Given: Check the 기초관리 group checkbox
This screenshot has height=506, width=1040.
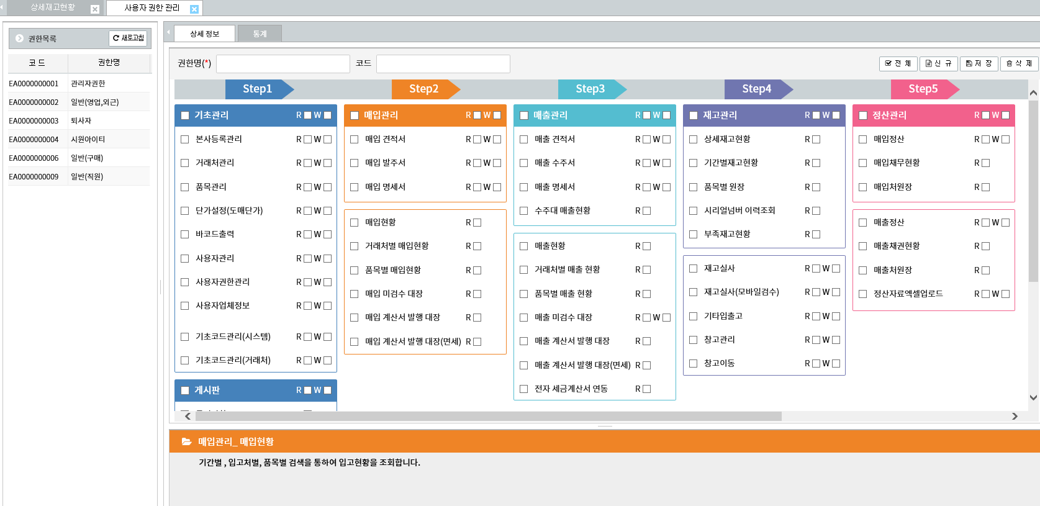Looking at the screenshot, I should click(185, 115).
